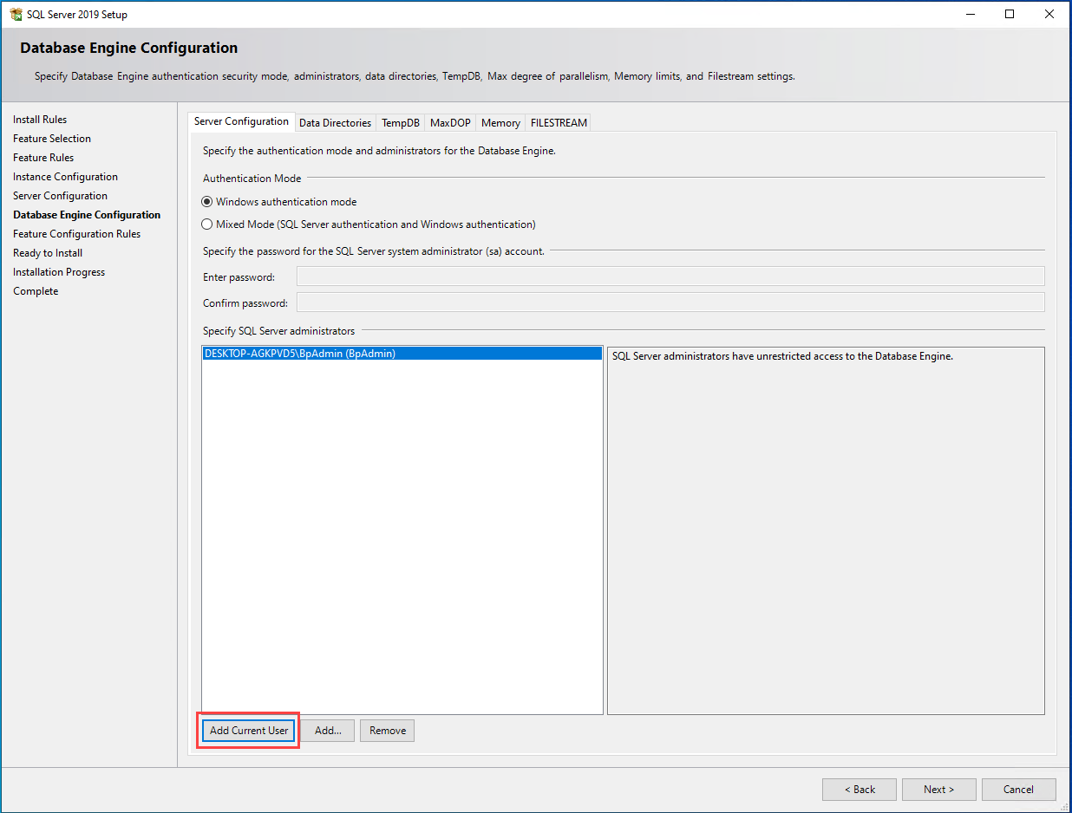Select Windows authentication mode
Image resolution: width=1072 pixels, height=813 pixels.
tap(279, 202)
